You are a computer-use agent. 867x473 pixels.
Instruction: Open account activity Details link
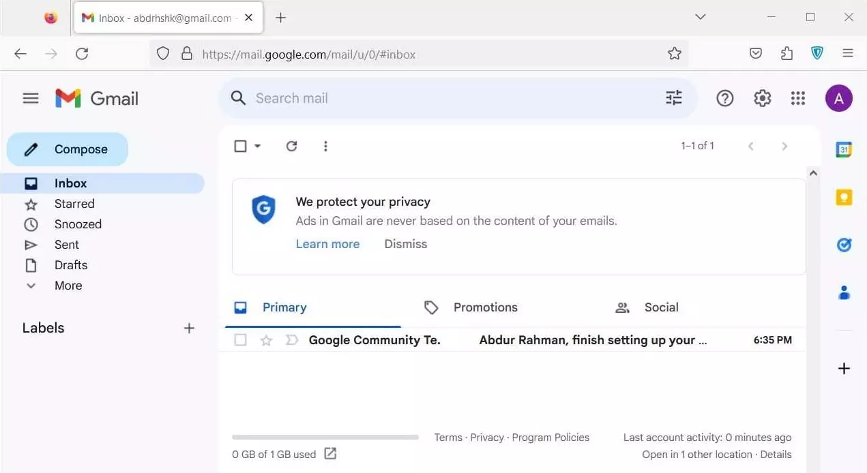776,455
